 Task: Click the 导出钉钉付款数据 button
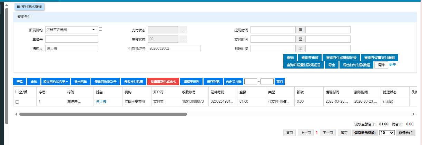[356, 65]
